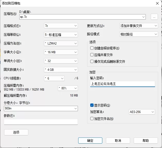Open the archive format 7z dropdown
The width and height of the screenshot is (162, 148).
coord(61,26)
